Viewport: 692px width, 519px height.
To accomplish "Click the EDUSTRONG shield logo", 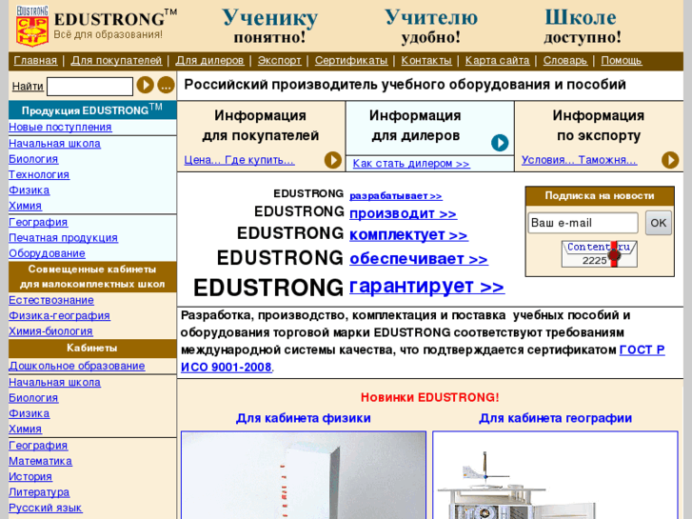I will (x=32, y=25).
